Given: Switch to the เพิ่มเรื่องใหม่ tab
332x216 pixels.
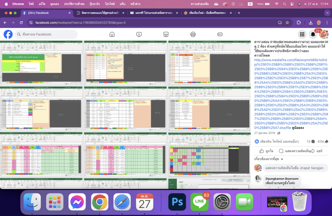Looking at the screenshot, I should coord(208,13).
